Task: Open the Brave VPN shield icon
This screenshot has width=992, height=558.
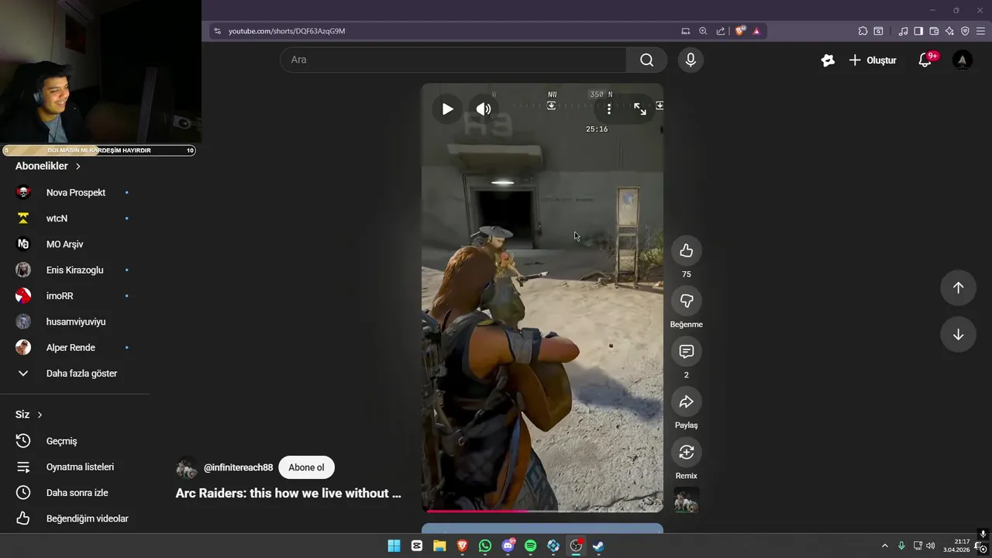Action: [965, 31]
